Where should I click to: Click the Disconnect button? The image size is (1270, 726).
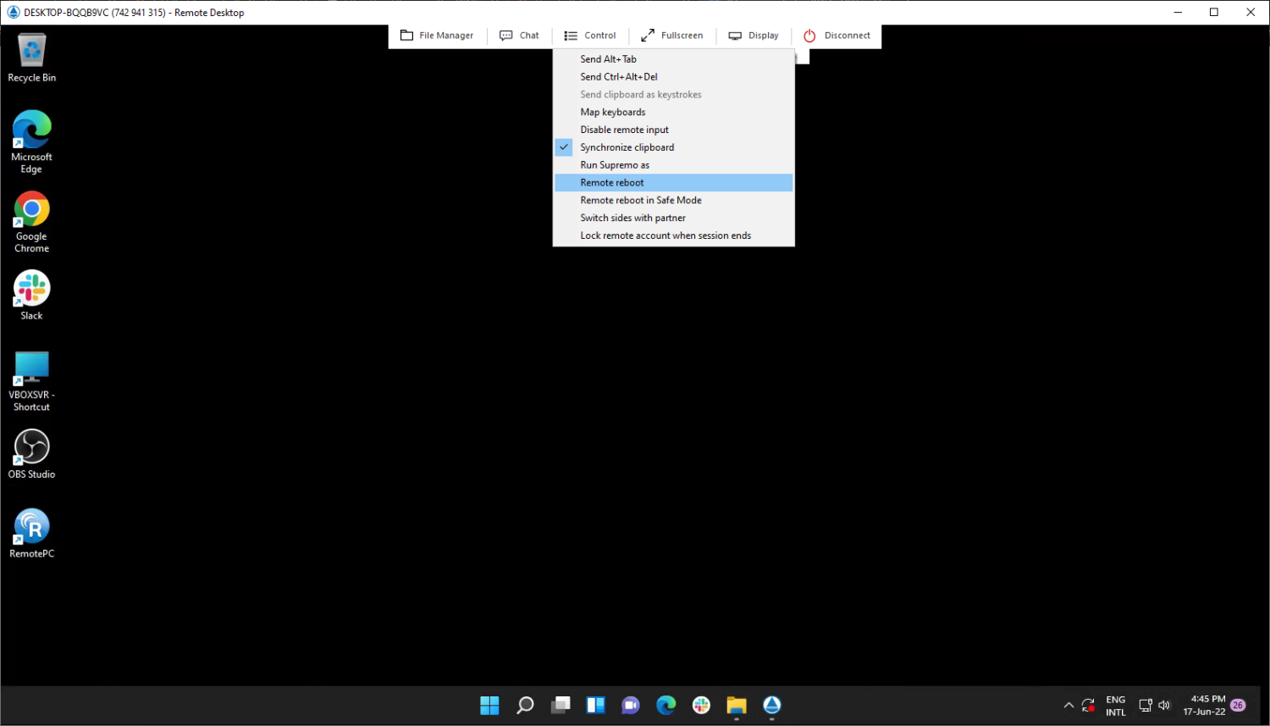(x=837, y=36)
